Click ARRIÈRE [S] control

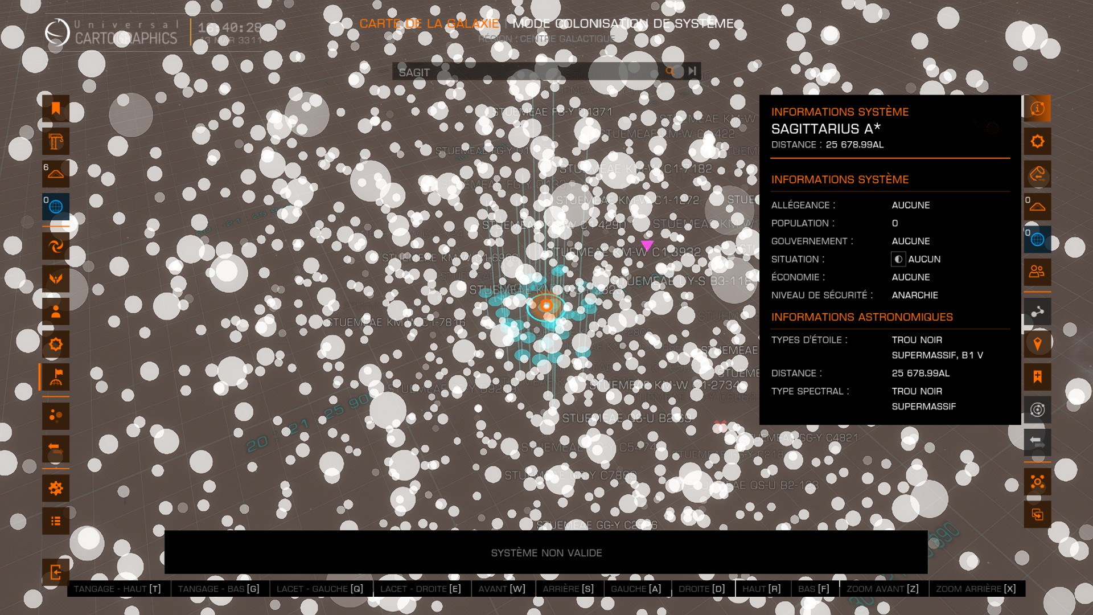[568, 589]
